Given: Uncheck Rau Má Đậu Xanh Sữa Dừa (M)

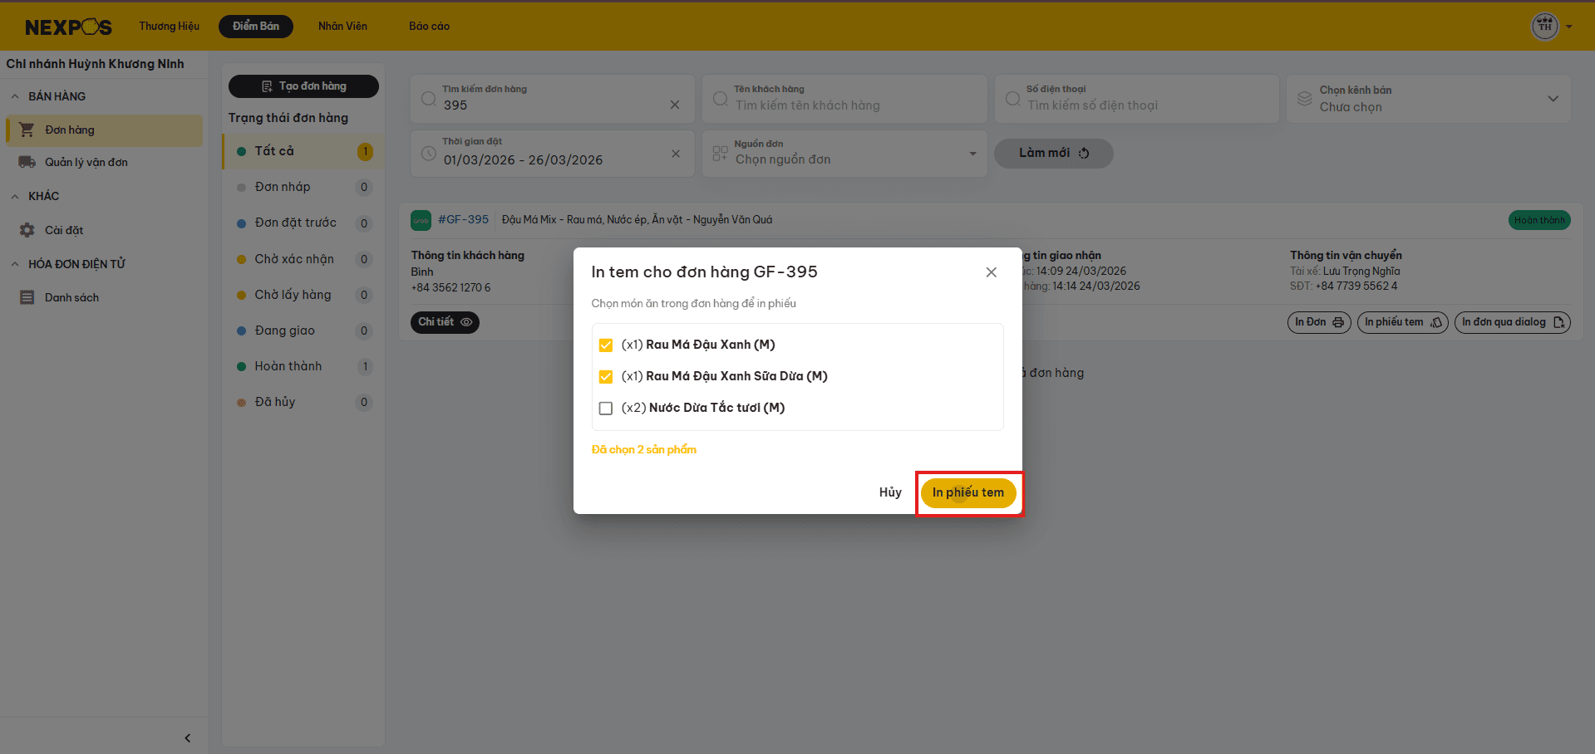Looking at the screenshot, I should 606,376.
